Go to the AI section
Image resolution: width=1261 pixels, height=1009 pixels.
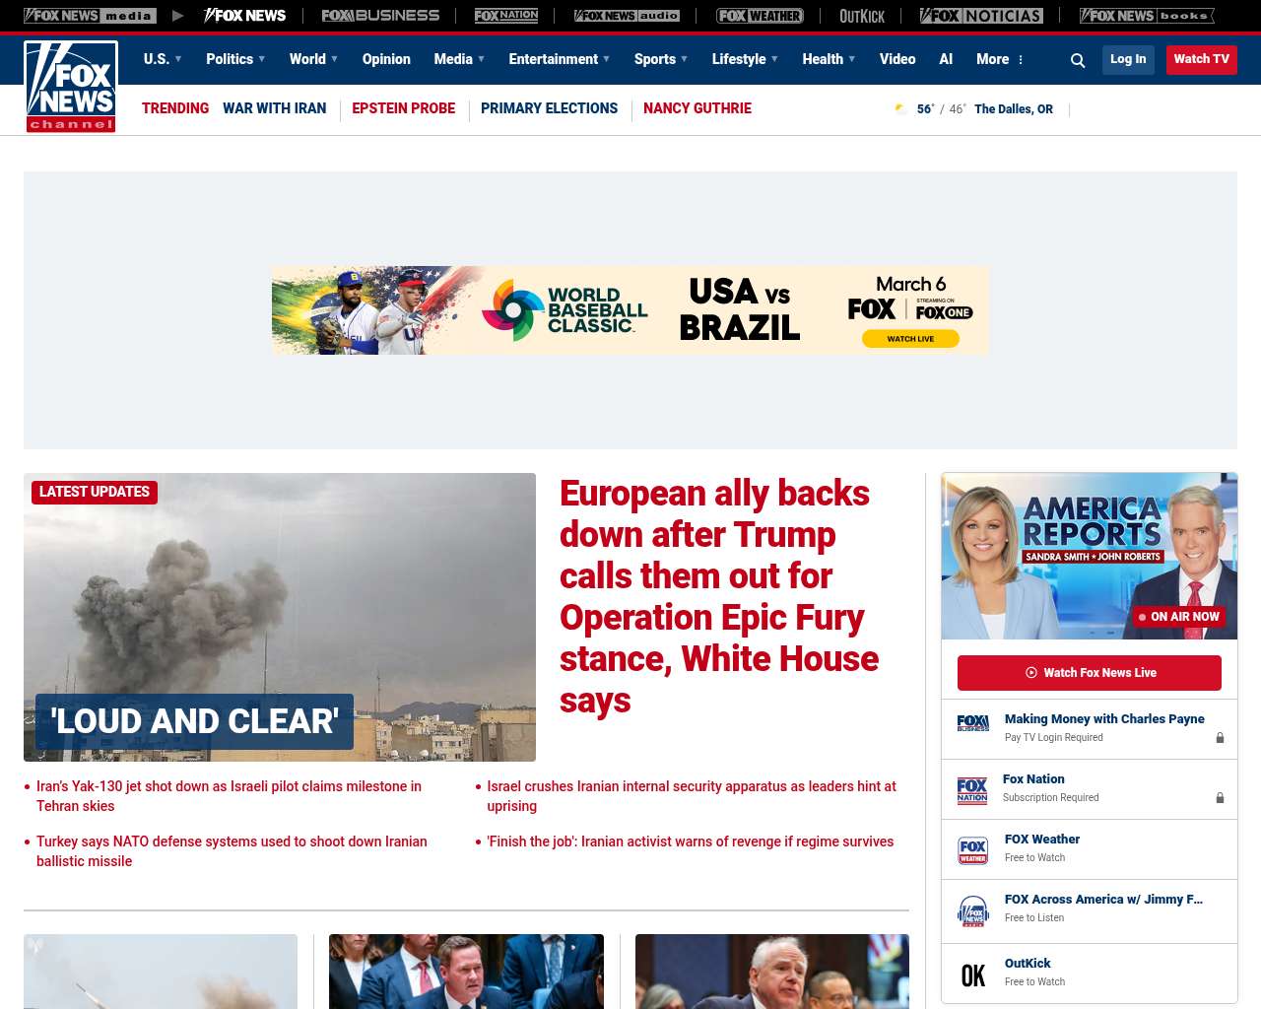coord(946,59)
